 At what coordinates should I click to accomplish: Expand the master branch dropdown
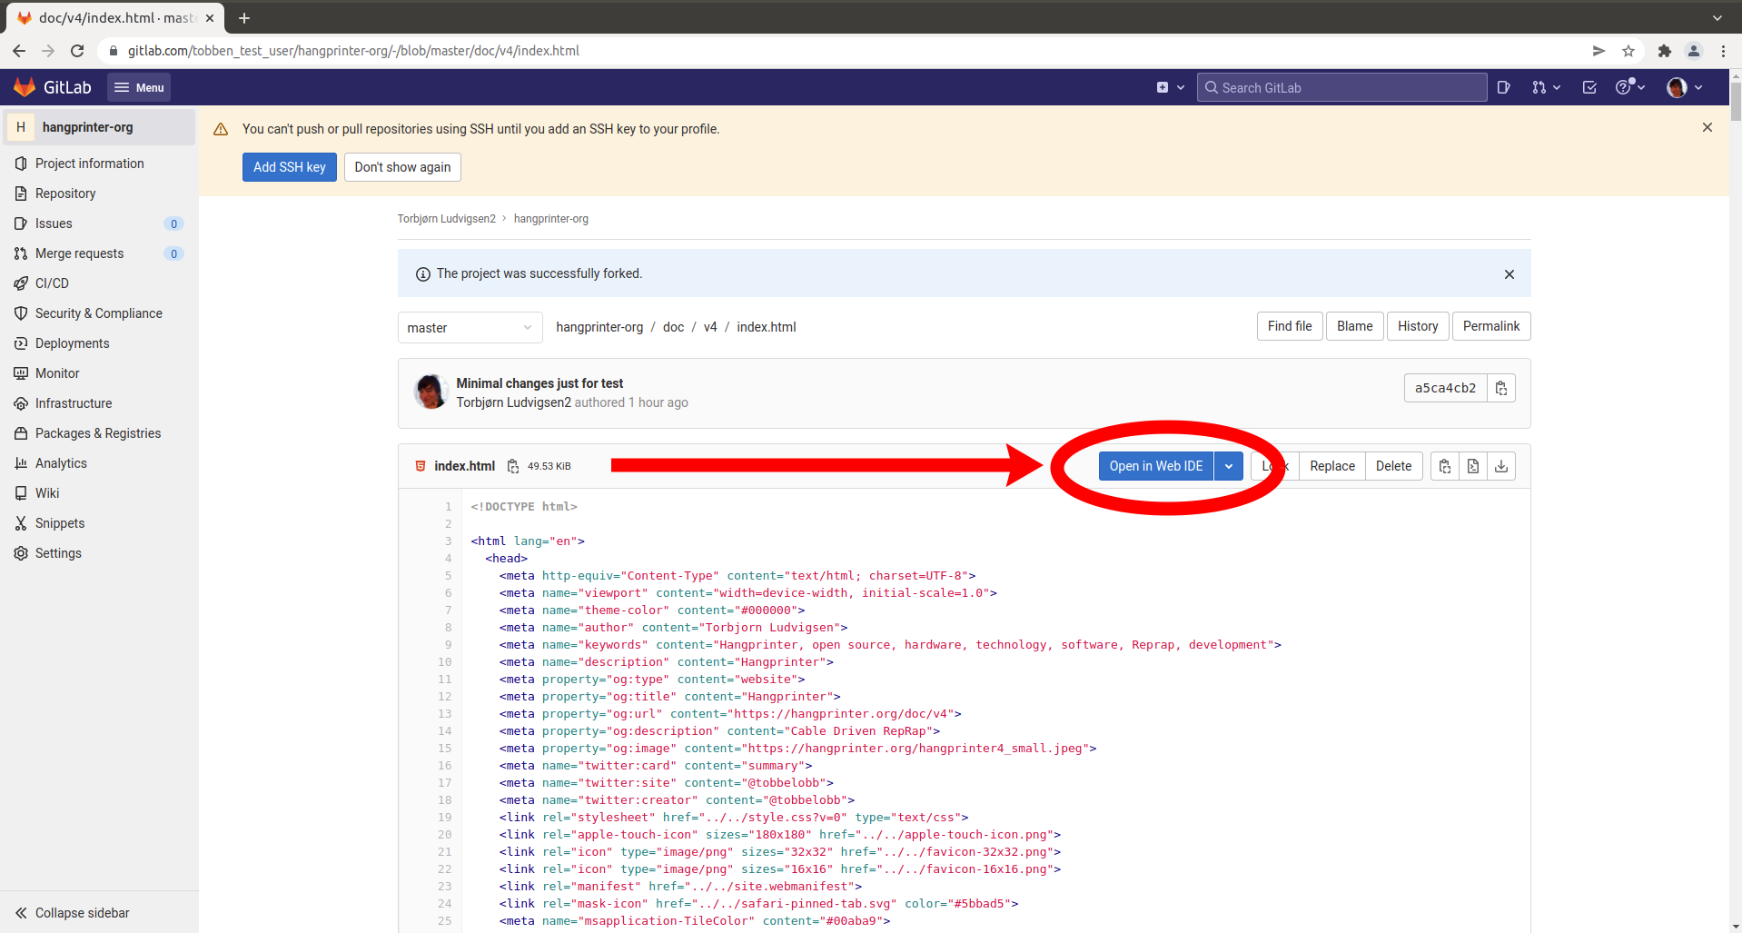(x=470, y=328)
